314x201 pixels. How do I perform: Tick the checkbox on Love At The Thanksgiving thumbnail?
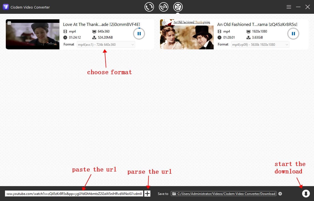(x=9, y=23)
